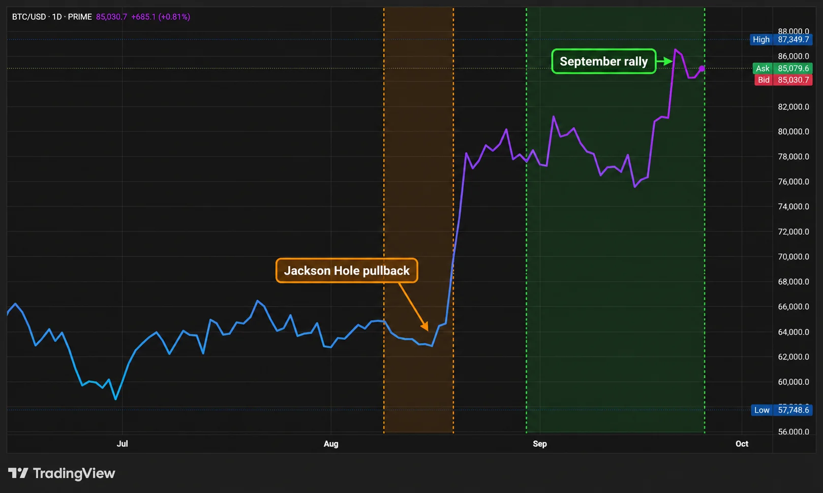Click the 70,000.0 price axis label

pyautogui.click(x=794, y=257)
